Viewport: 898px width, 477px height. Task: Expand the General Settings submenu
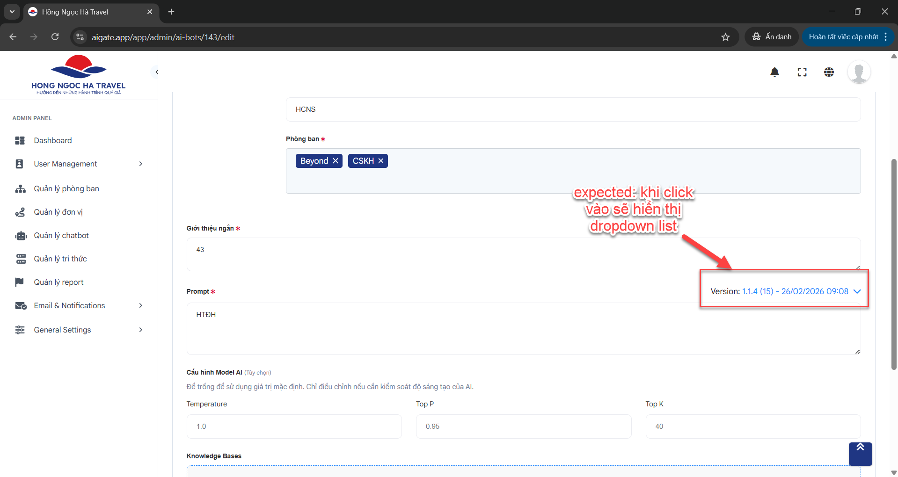[x=140, y=330]
